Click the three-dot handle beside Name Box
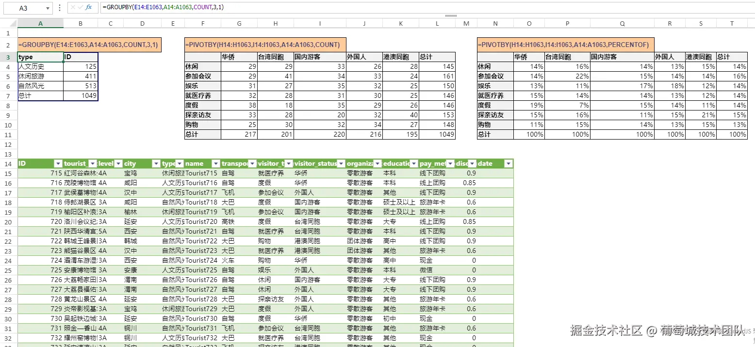Viewport: 755px width, 347px height. point(59,8)
